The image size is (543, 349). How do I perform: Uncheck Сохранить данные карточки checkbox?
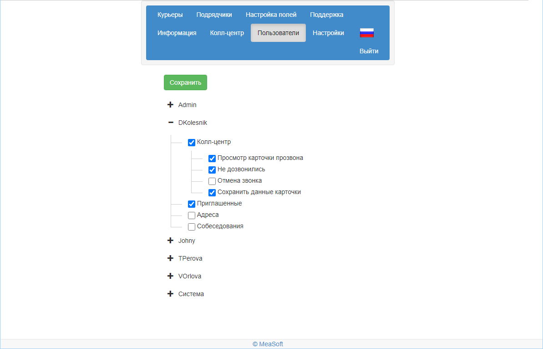tap(212, 193)
